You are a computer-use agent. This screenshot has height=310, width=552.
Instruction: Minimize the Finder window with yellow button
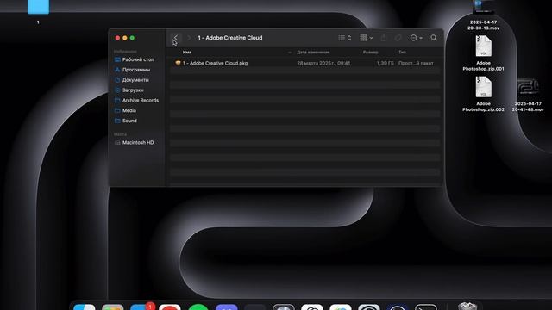[125, 38]
